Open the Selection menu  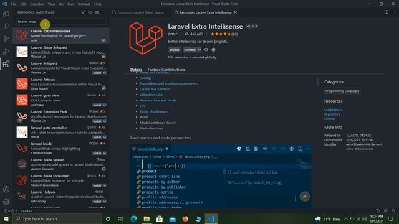tap(37, 4)
